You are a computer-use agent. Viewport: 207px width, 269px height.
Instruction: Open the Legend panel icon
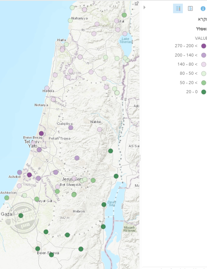pyautogui.click(x=178, y=9)
